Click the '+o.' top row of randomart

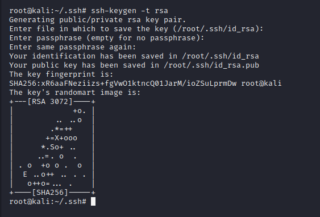80,111
